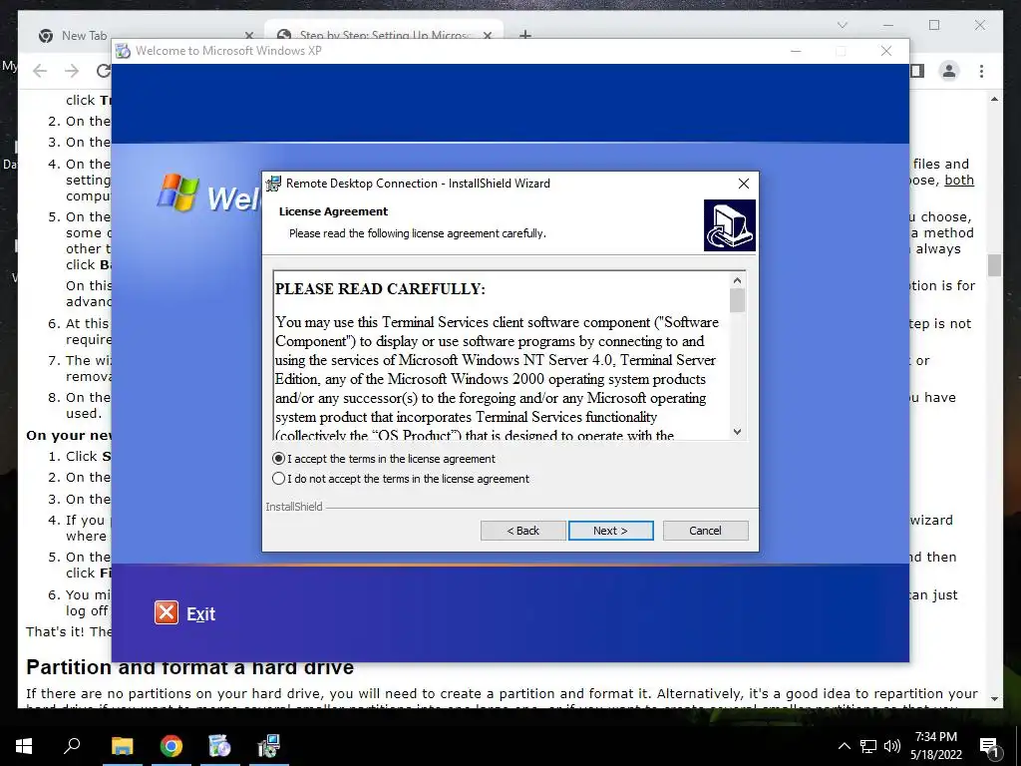Switch to the New Tab in Chrome
The image size is (1021, 766).
pos(84,35)
